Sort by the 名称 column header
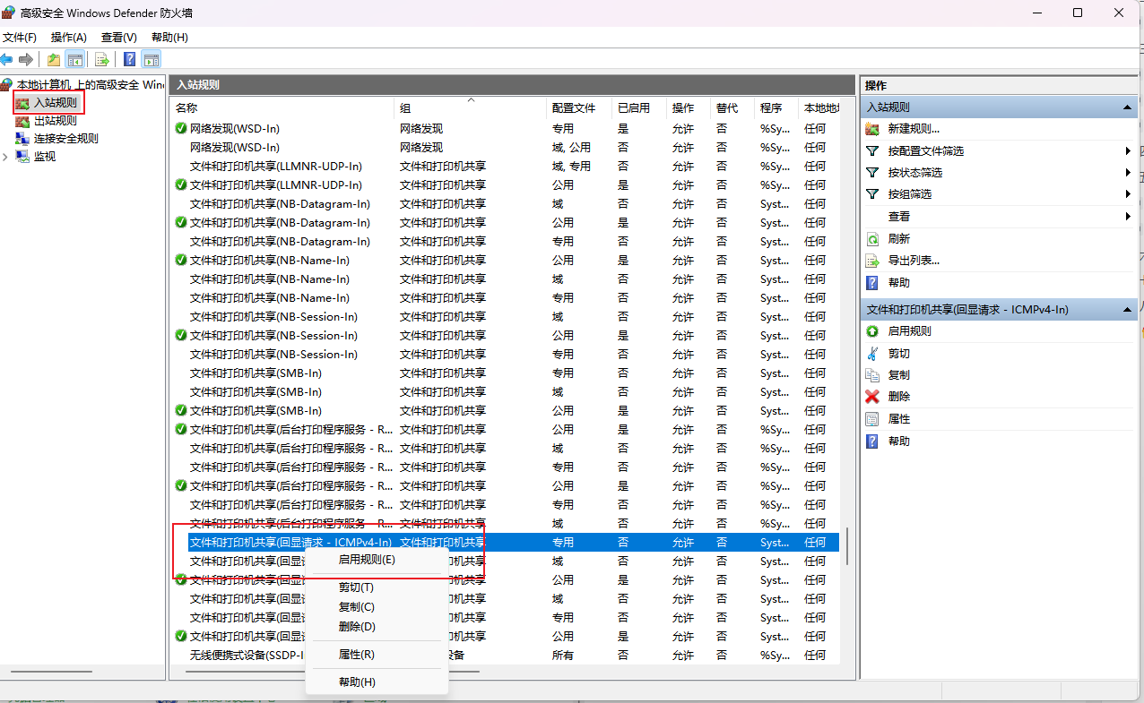The image size is (1144, 703). pyautogui.click(x=282, y=107)
